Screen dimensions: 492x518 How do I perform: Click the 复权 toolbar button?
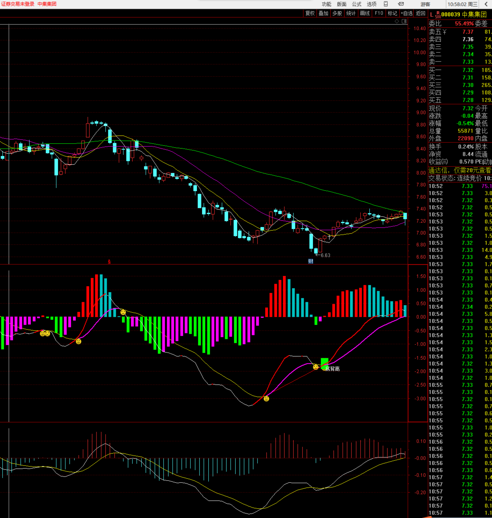(x=310, y=13)
